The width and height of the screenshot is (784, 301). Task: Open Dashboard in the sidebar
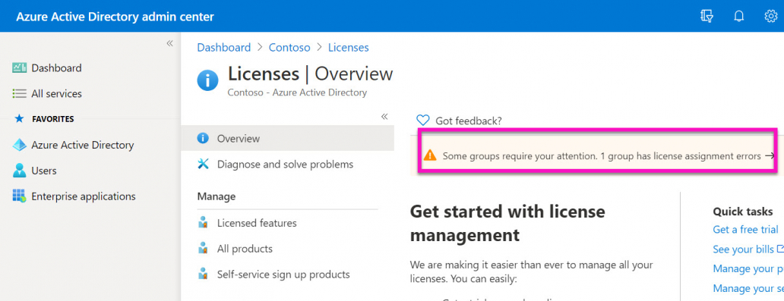56,68
